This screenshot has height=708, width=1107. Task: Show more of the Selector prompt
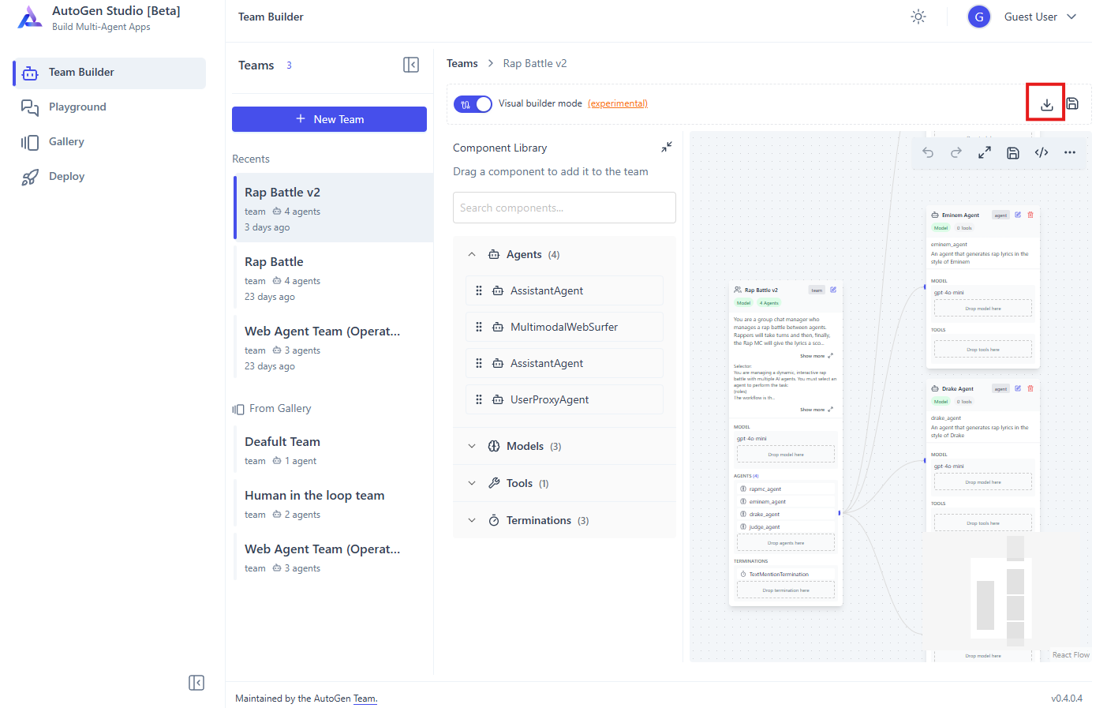(816, 410)
